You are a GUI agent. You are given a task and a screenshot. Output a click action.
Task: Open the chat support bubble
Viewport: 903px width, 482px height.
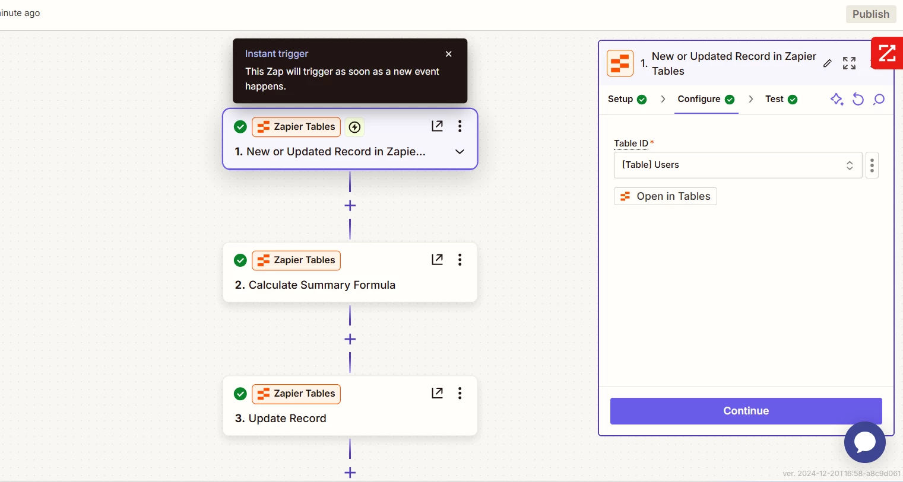[x=865, y=442]
